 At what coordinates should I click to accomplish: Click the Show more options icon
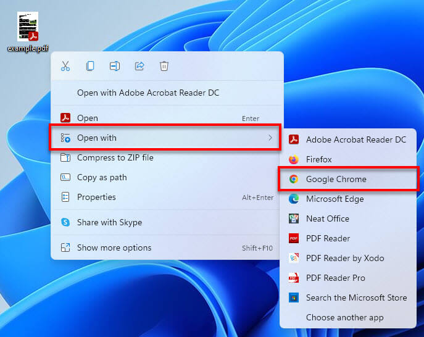point(65,248)
